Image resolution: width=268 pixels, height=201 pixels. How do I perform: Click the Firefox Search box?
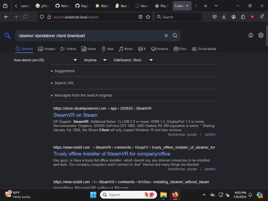click(178, 17)
